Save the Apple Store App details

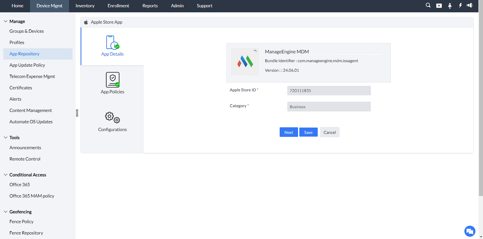(x=308, y=132)
